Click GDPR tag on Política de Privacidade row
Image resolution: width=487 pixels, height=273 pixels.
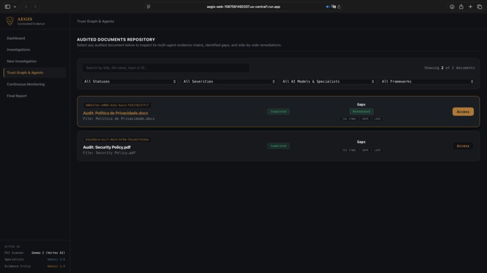(x=365, y=119)
